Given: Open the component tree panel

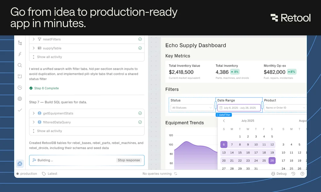Looking at the screenshot, I should point(20,43).
